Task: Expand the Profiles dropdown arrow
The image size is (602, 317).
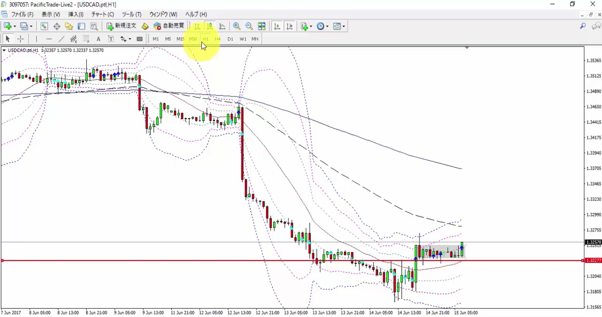Action: click(x=31, y=26)
